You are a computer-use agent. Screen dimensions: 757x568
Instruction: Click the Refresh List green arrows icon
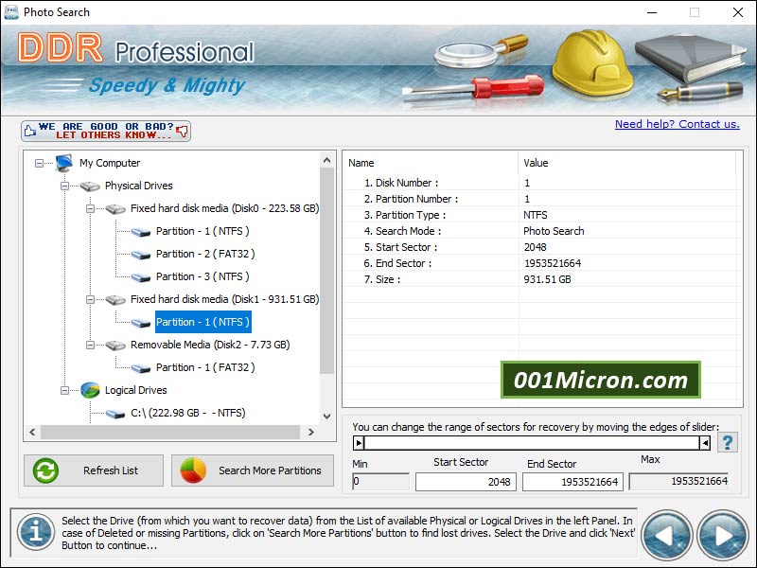pos(44,470)
